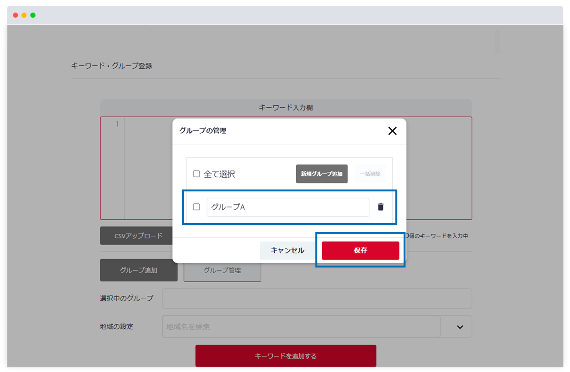Delete グループA using the trash icon
The width and height of the screenshot is (570, 372).
pyautogui.click(x=381, y=207)
